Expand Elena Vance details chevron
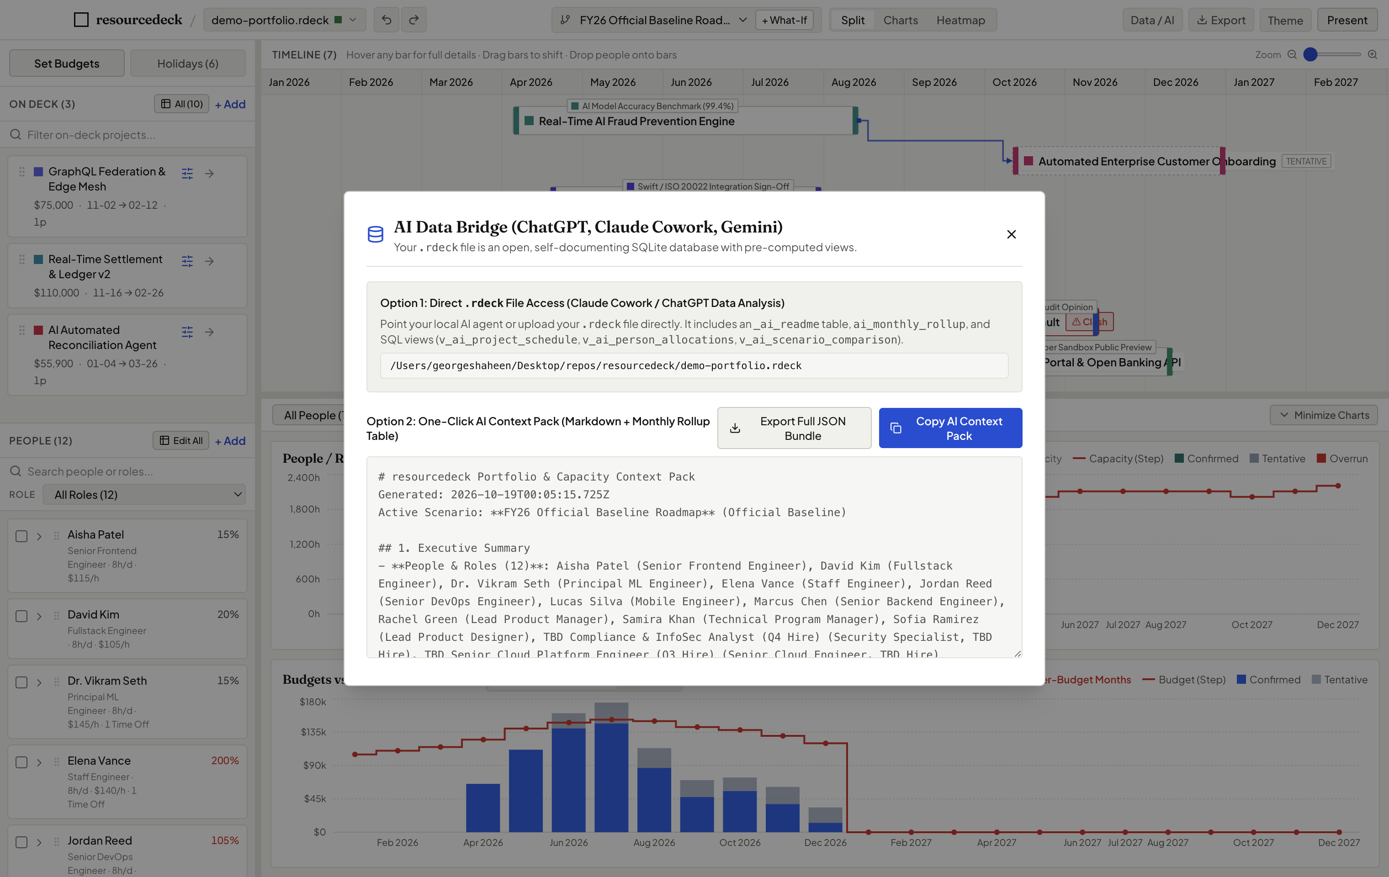1389x877 pixels. [x=39, y=762]
